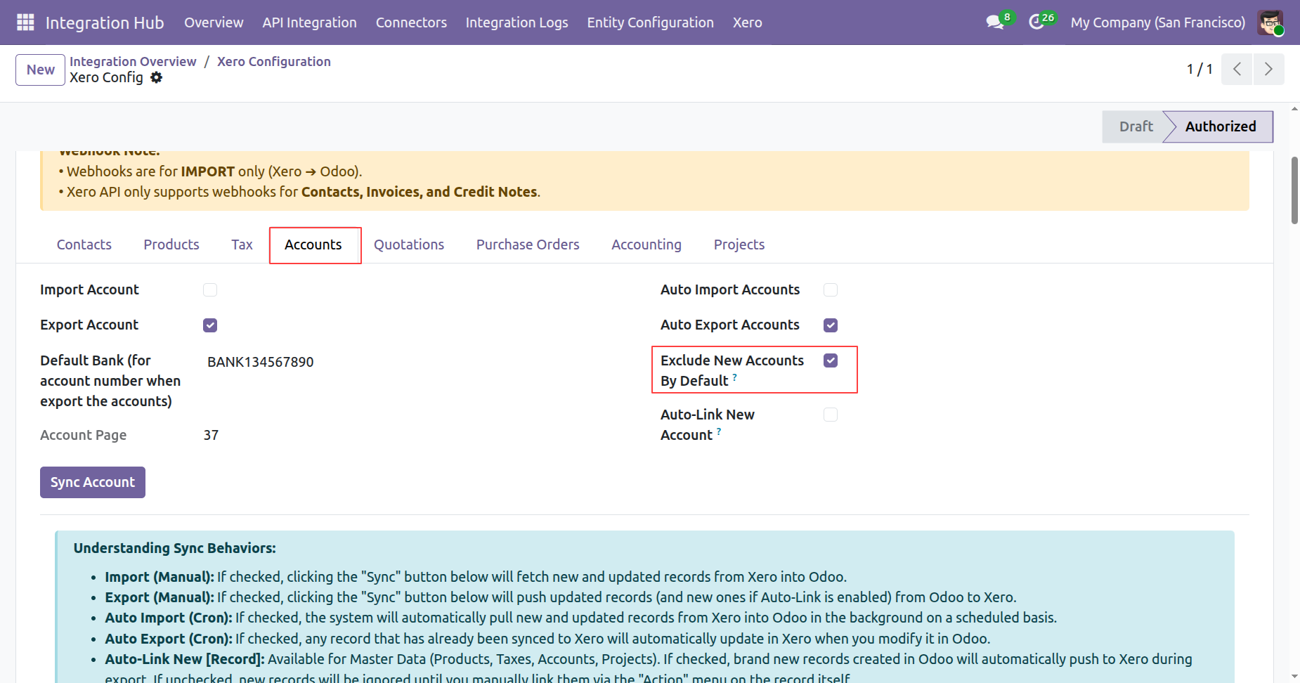Image resolution: width=1300 pixels, height=683 pixels.
Task: Show help for Auto-Link New Account
Action: click(x=719, y=431)
